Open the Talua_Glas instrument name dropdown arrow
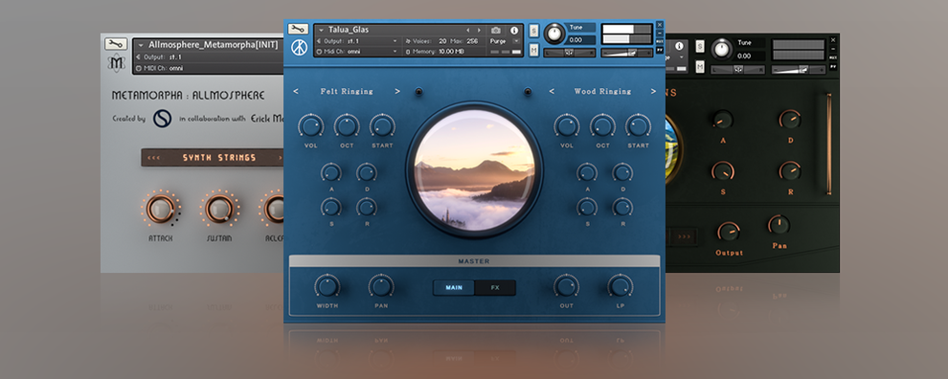 (x=321, y=30)
